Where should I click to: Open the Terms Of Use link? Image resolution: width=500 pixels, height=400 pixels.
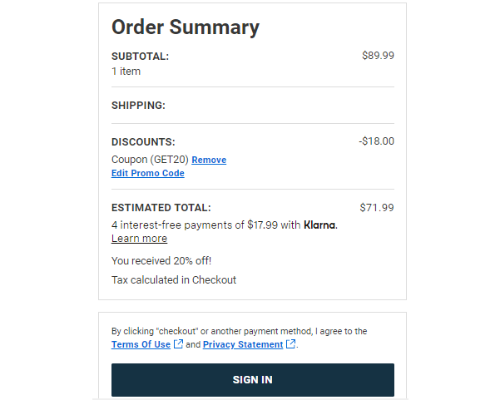coord(141,344)
